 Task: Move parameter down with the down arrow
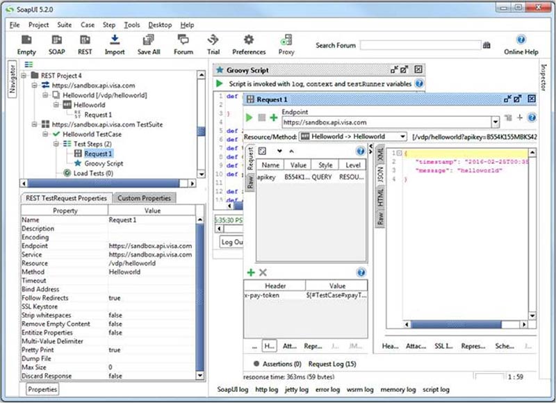(279, 151)
